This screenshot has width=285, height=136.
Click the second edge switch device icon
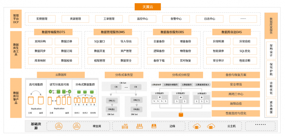[140, 126]
